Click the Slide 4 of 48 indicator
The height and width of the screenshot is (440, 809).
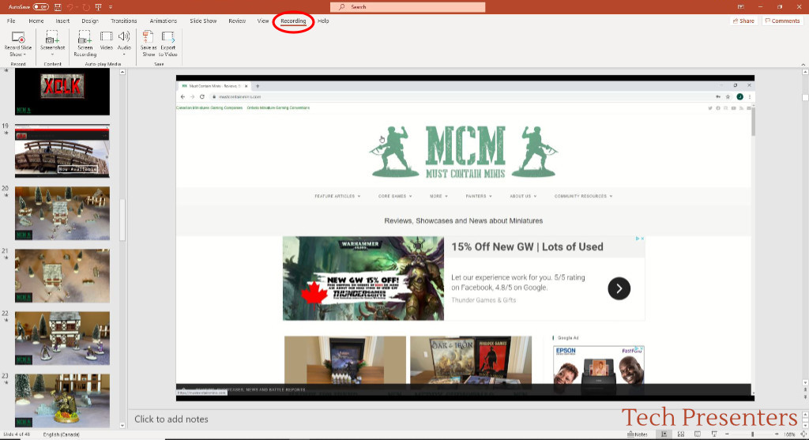click(17, 434)
